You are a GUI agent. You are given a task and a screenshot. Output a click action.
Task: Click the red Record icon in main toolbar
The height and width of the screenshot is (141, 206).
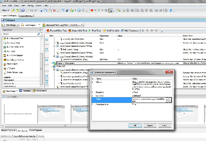click(92, 10)
